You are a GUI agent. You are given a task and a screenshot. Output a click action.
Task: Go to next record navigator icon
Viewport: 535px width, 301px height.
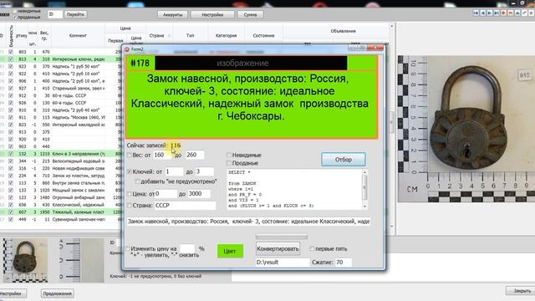[490, 13]
